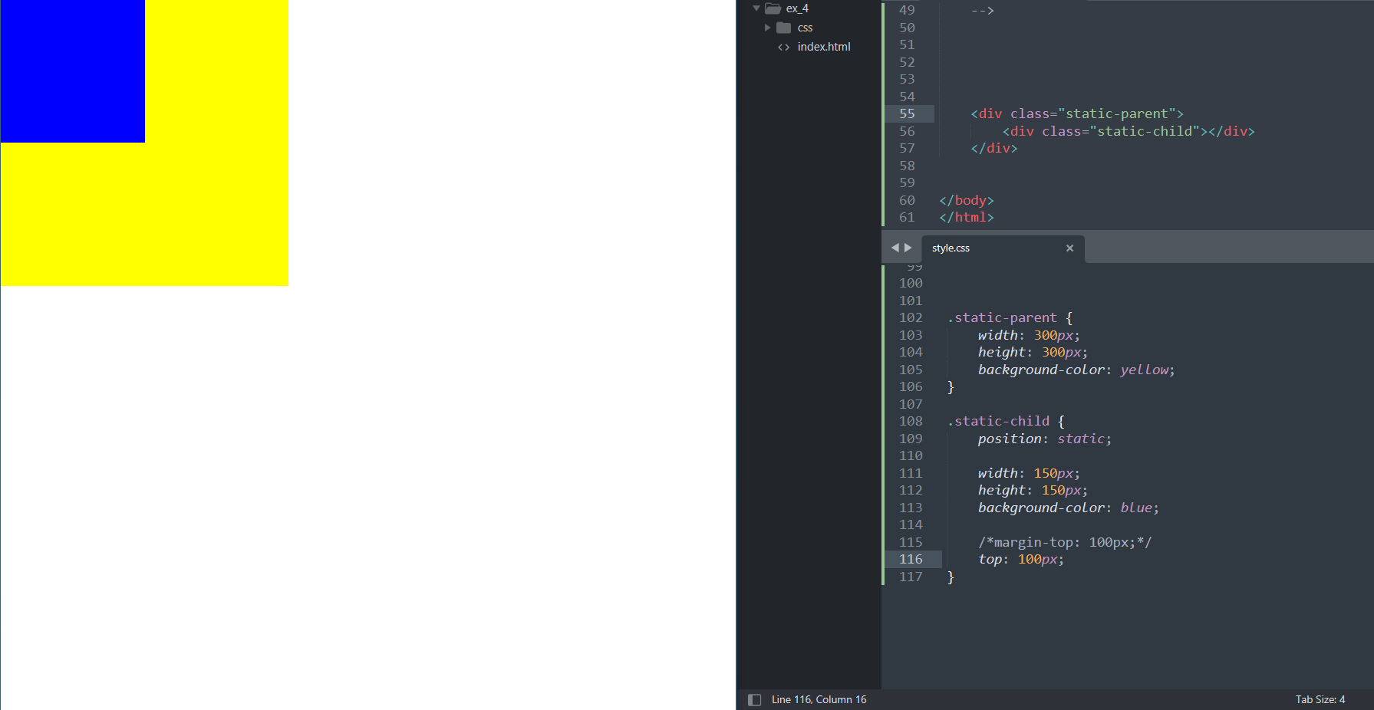This screenshot has width=1374, height=710.
Task: Click the .static-child CSS selector
Action: tap(998, 421)
